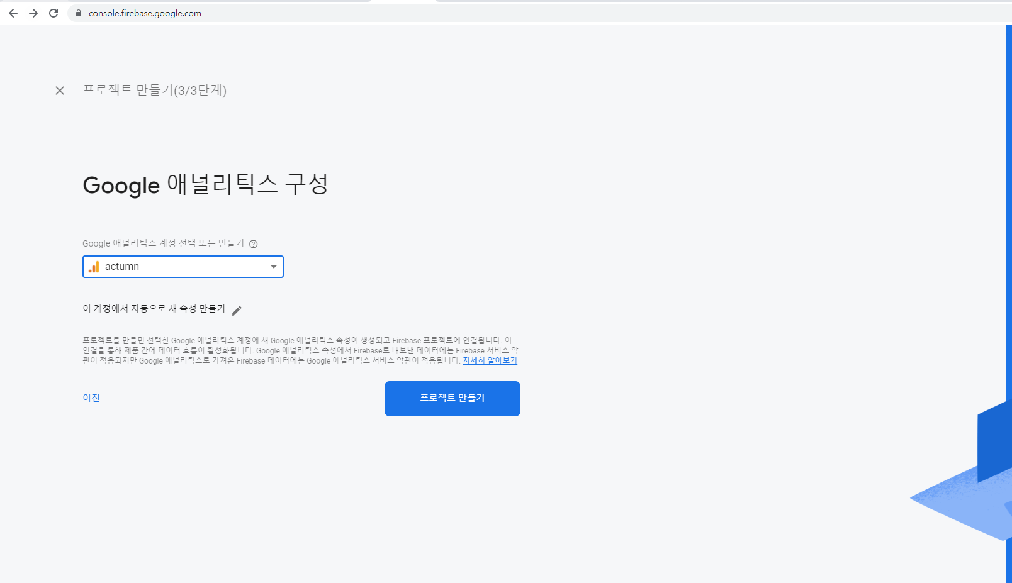Viewport: 1012px width, 583px height.
Task: Reload the Firebase console page
Action: [x=53, y=13]
